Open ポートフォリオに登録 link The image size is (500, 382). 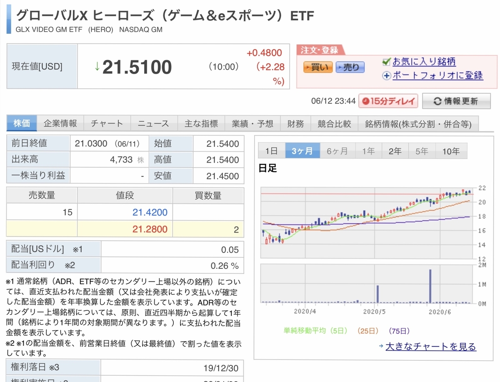[437, 75]
